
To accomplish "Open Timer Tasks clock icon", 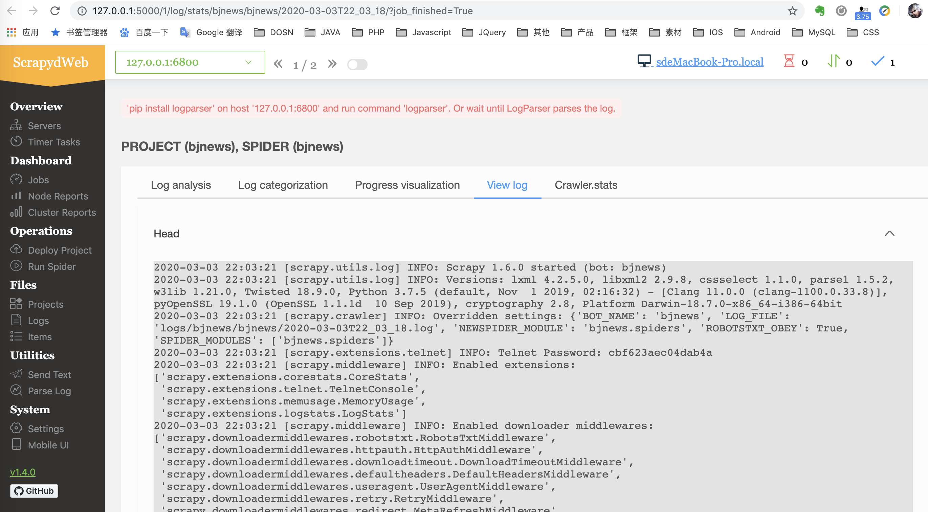I will (x=16, y=141).
